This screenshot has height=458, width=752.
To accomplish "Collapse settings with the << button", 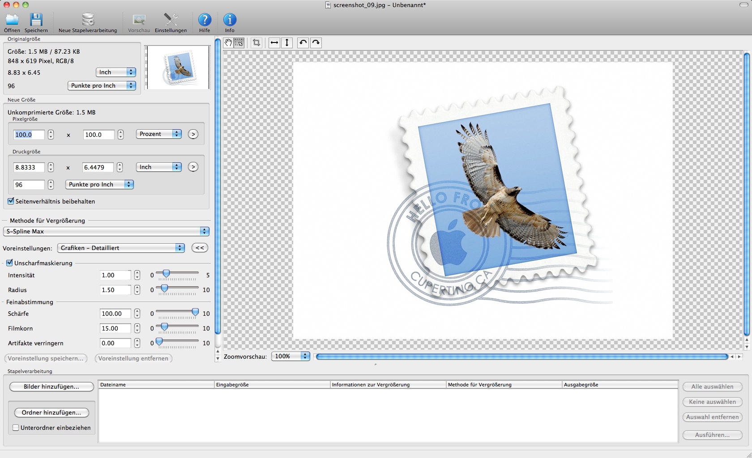I will [x=200, y=248].
